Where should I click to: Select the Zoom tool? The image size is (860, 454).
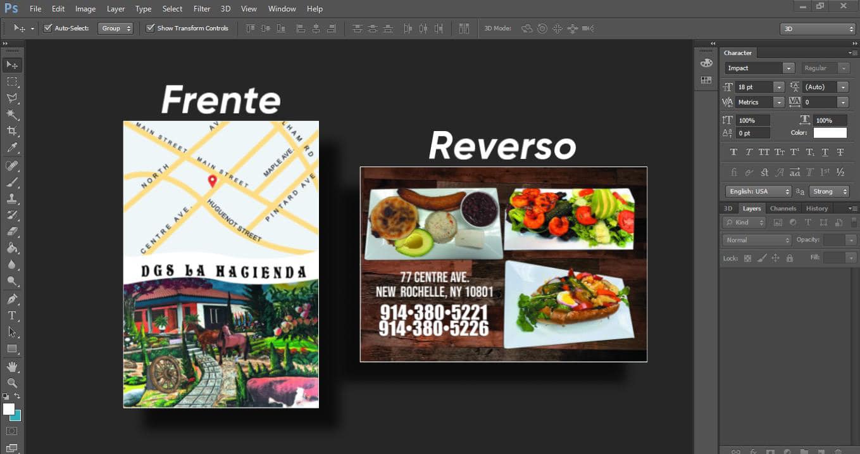[12, 383]
